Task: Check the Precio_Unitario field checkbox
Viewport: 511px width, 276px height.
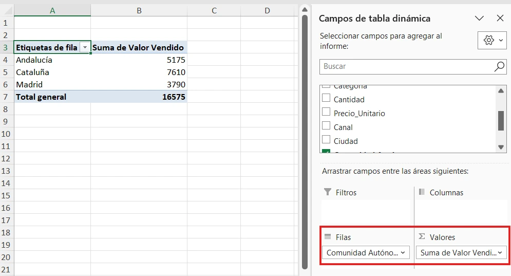Action: pyautogui.click(x=326, y=112)
